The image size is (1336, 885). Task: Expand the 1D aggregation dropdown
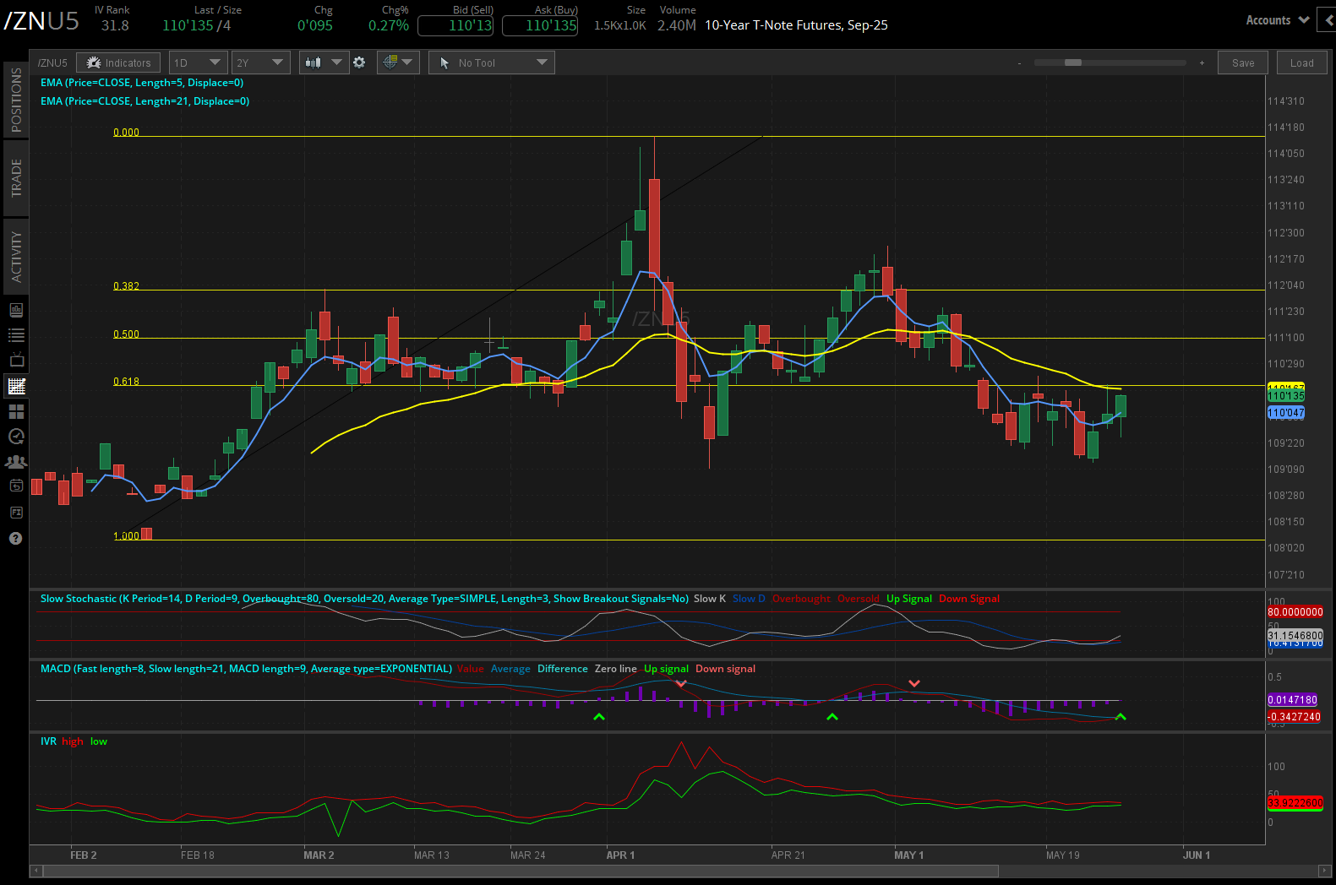pos(198,62)
